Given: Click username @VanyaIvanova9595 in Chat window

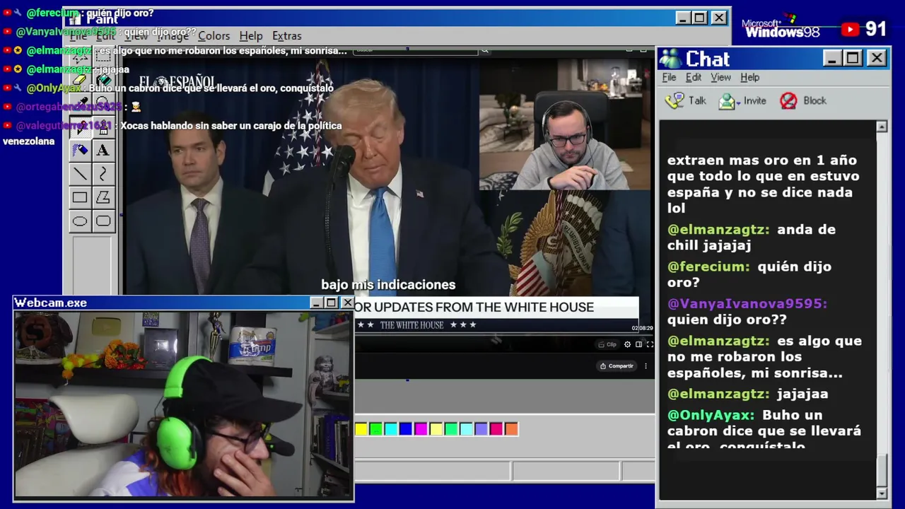Looking at the screenshot, I should tap(747, 303).
